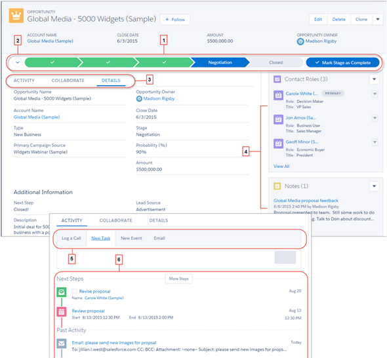This screenshot has width=387, height=358.
Task: Click Madison Rigsby's avatar in the header
Action: pos(300,42)
